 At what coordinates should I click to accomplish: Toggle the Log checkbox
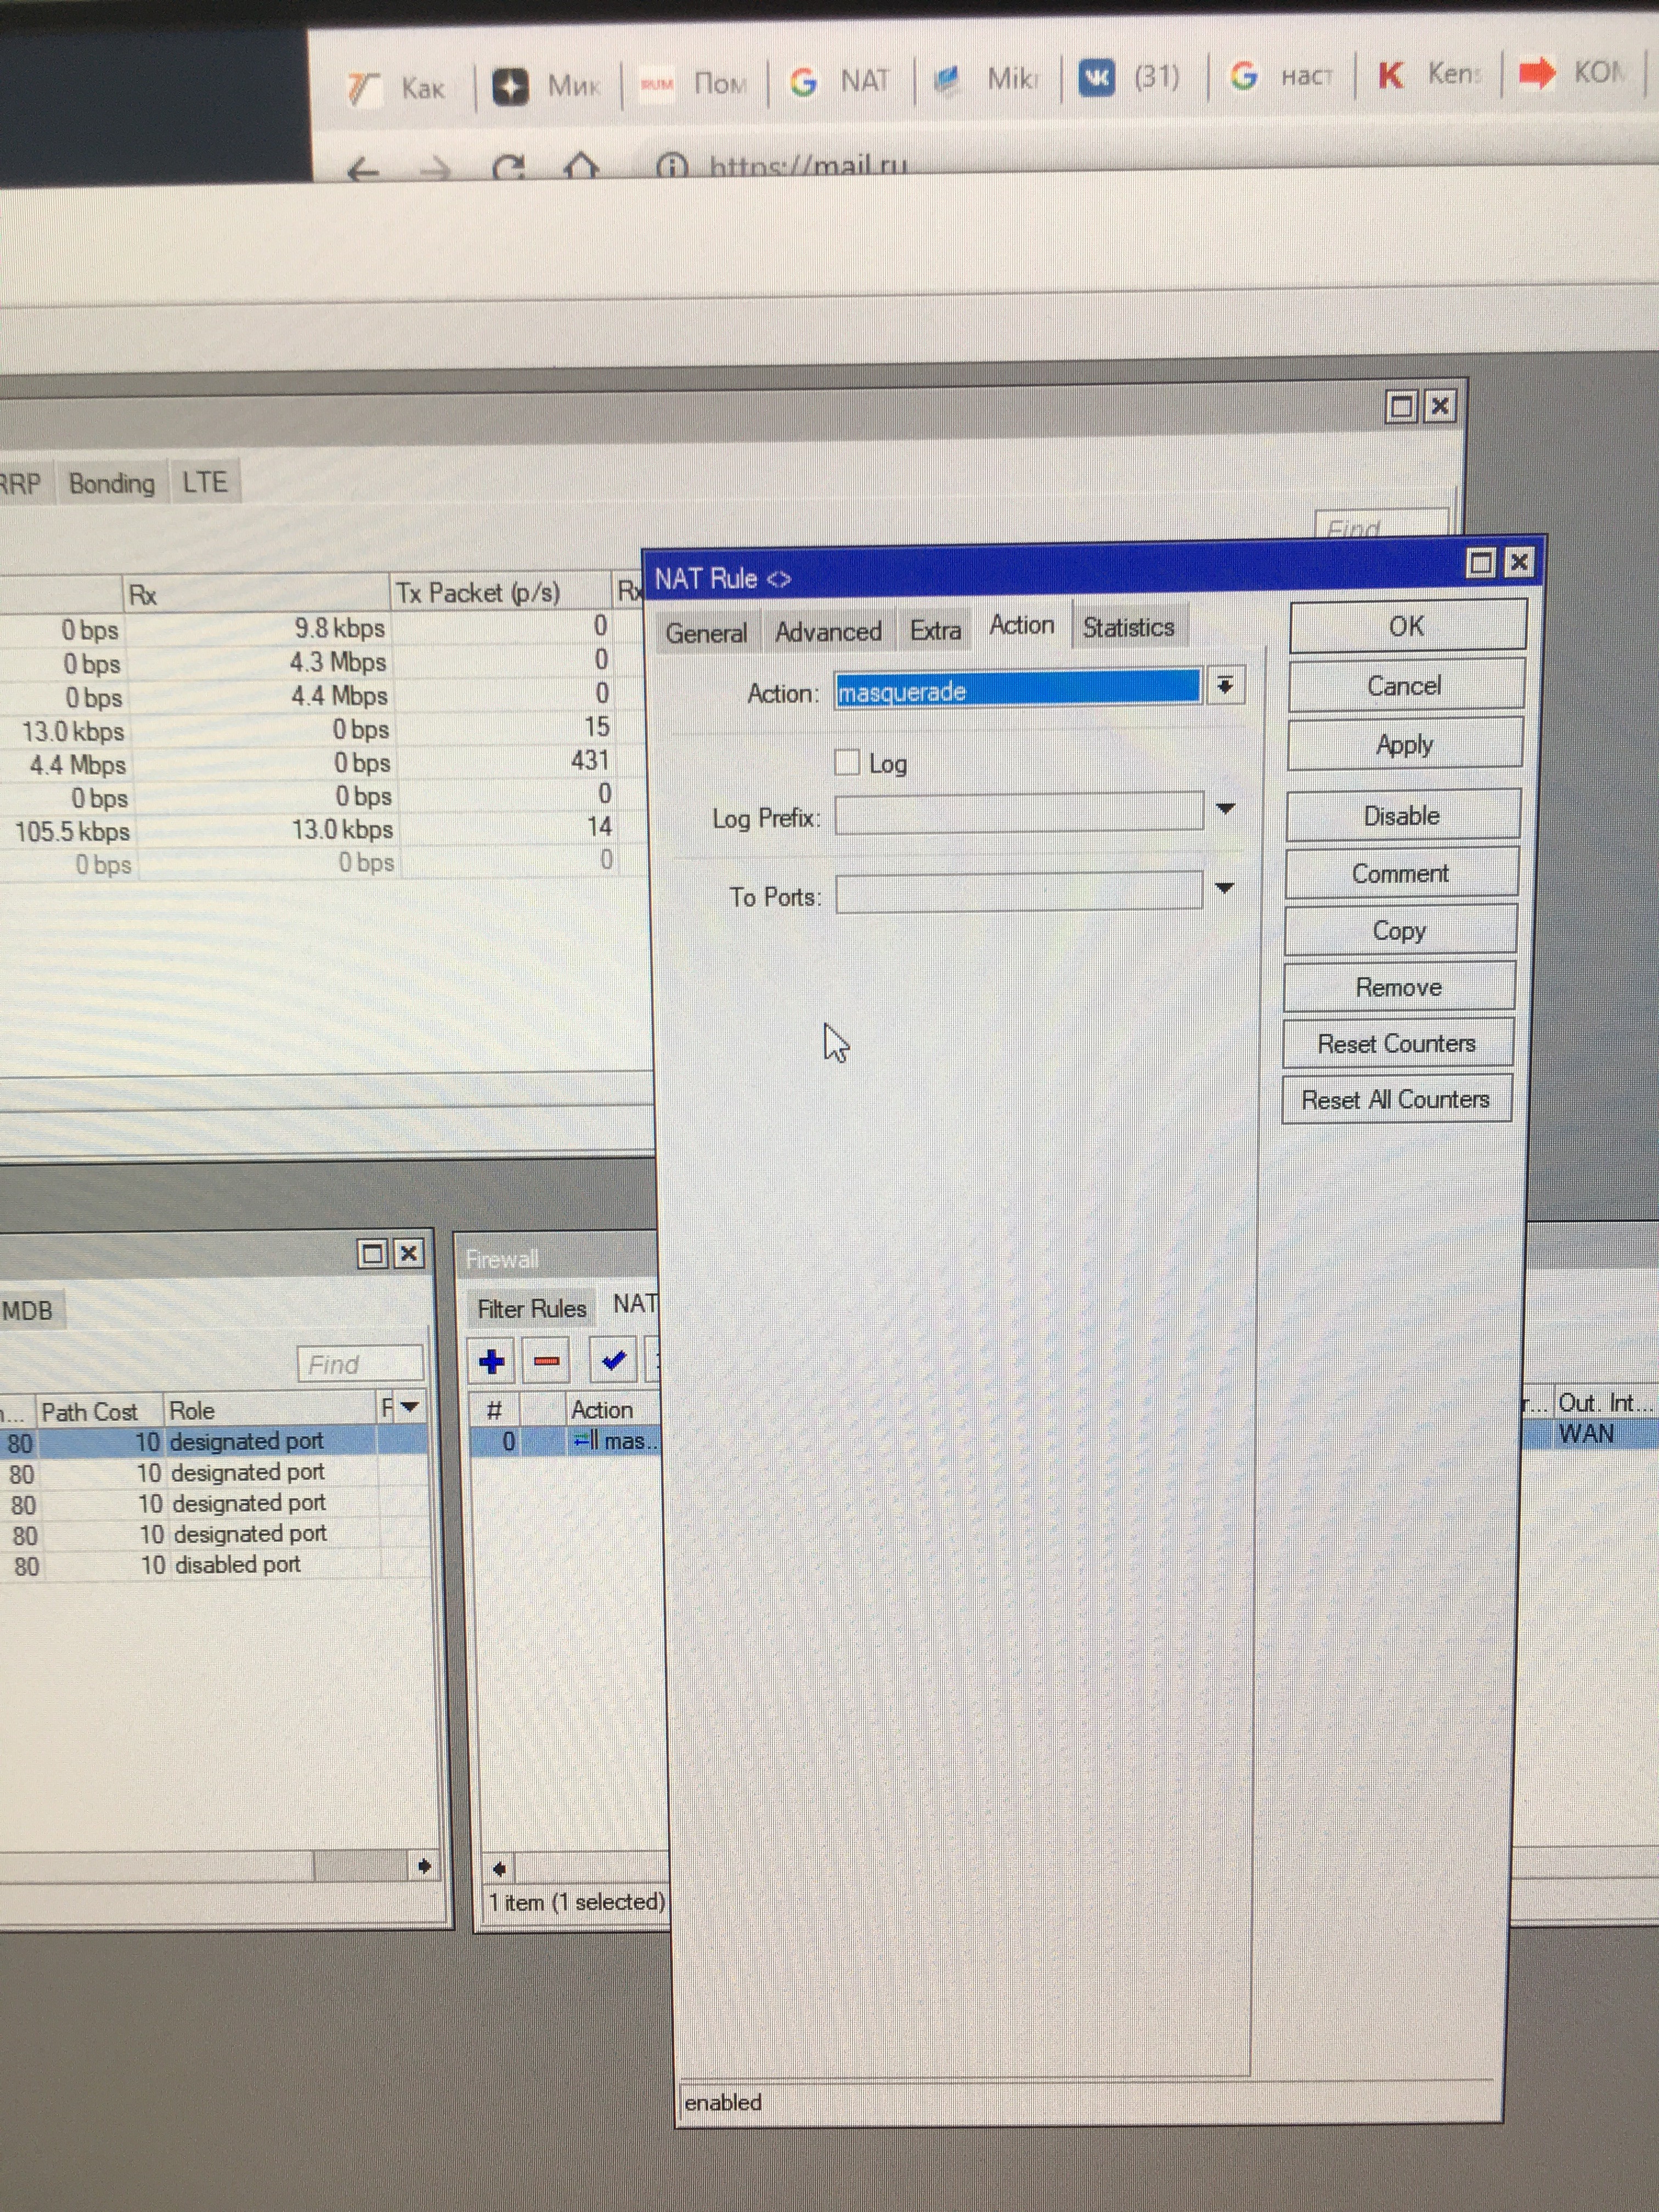point(847,762)
